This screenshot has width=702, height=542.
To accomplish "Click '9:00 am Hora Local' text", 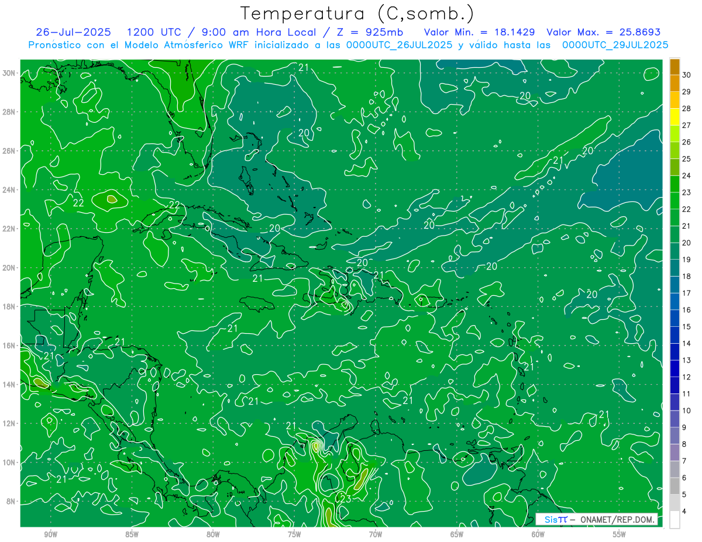I will [x=259, y=33].
